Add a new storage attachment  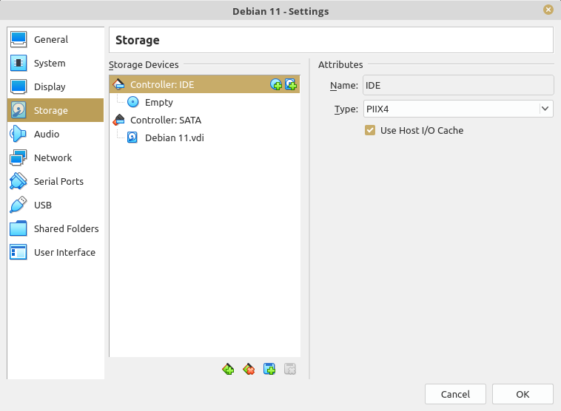tap(269, 369)
